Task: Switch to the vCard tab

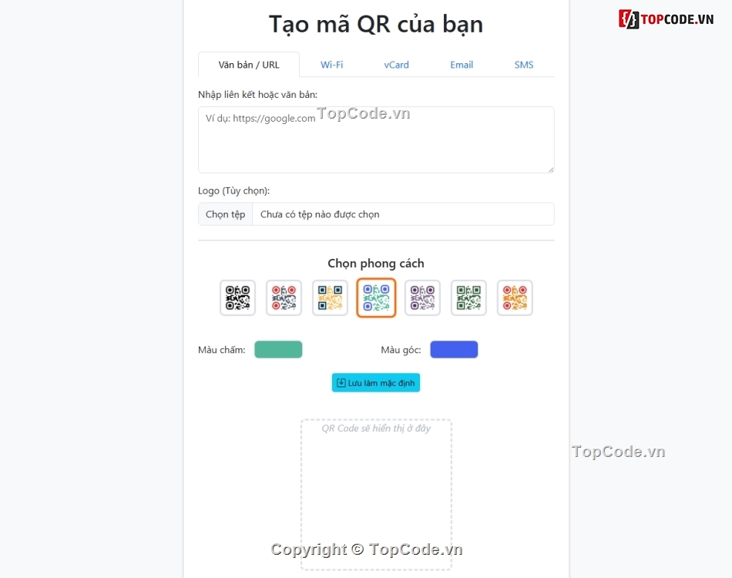Action: (396, 65)
